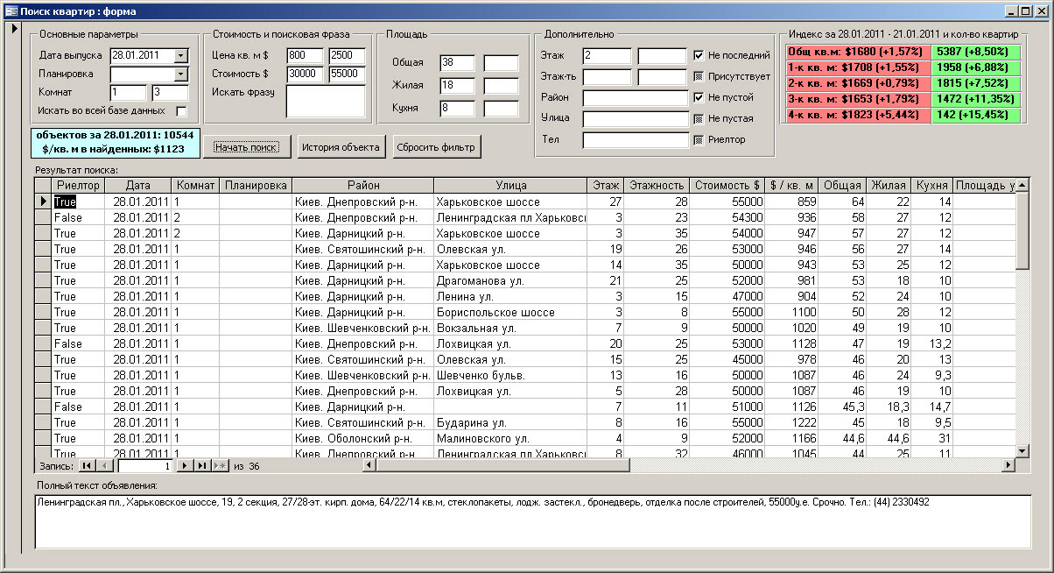
Task: Focus the 'Тел' phone filter field
Action: pos(636,140)
